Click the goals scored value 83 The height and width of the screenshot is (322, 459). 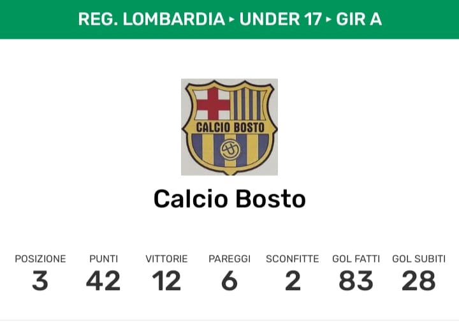356,281
